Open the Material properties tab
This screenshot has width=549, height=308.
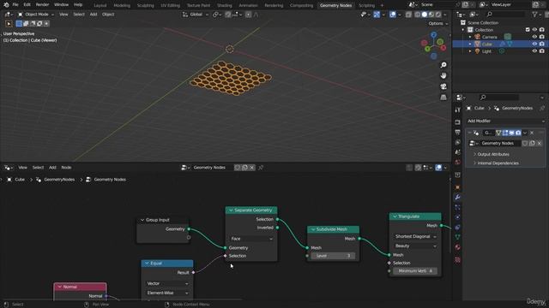pyautogui.click(x=457, y=247)
